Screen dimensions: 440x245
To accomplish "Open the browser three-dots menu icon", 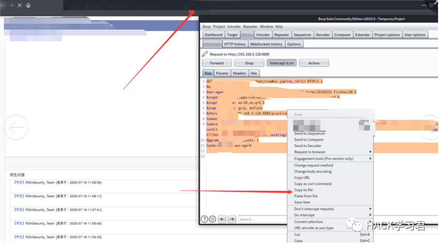I will (424, 5).
